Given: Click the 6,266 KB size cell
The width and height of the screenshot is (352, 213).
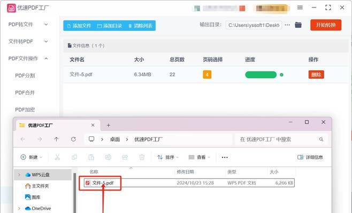Looking at the screenshot, I should tap(284, 183).
